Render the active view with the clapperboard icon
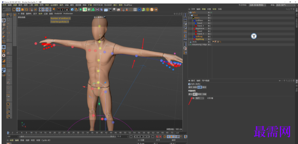The width and height of the screenshot is (298, 144). point(59,9)
